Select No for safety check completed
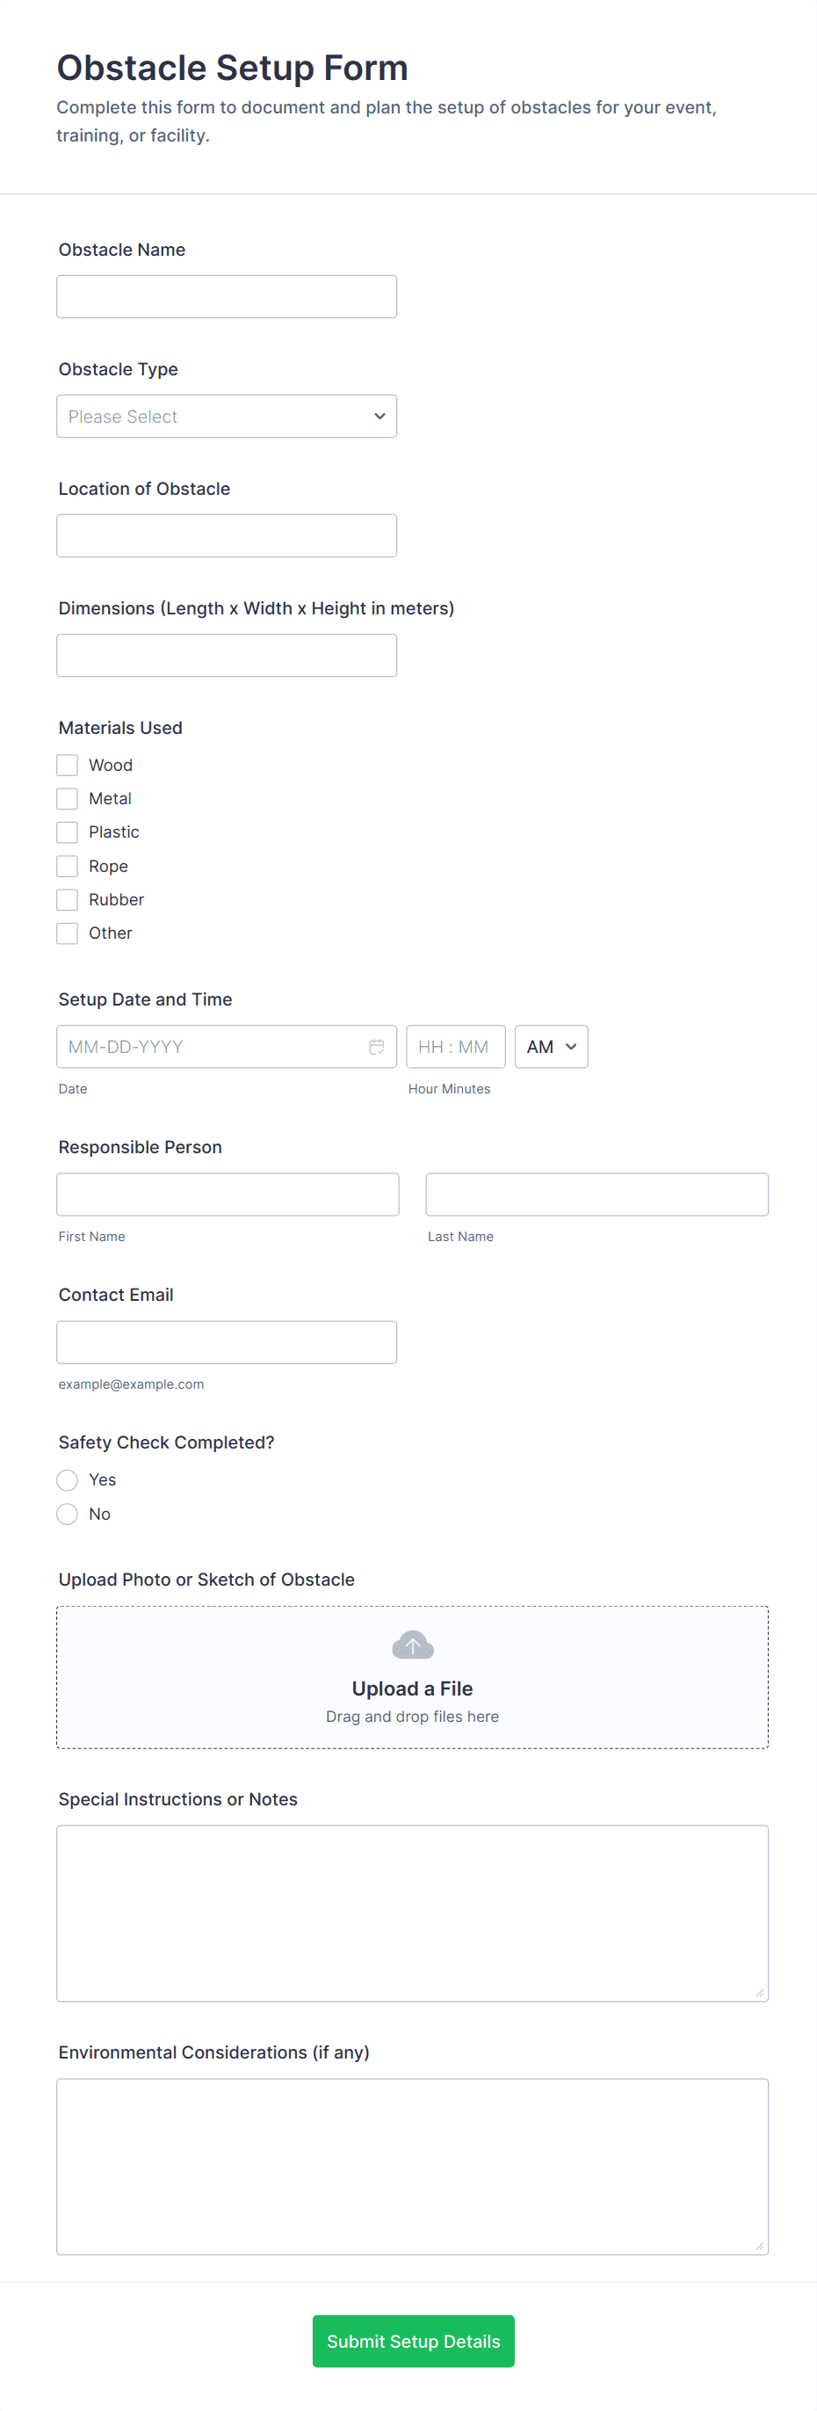The image size is (817, 2411). click(x=67, y=1514)
